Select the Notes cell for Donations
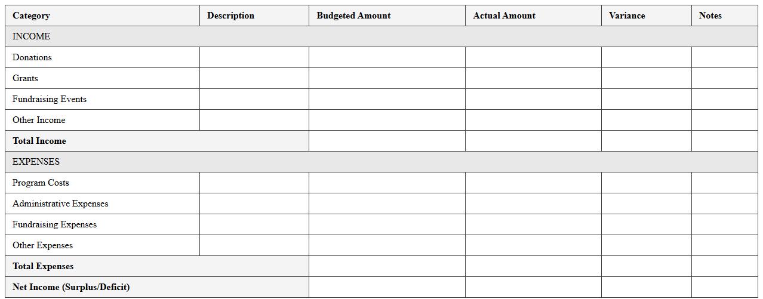Image resolution: width=763 pixels, height=299 pixels. click(x=724, y=57)
